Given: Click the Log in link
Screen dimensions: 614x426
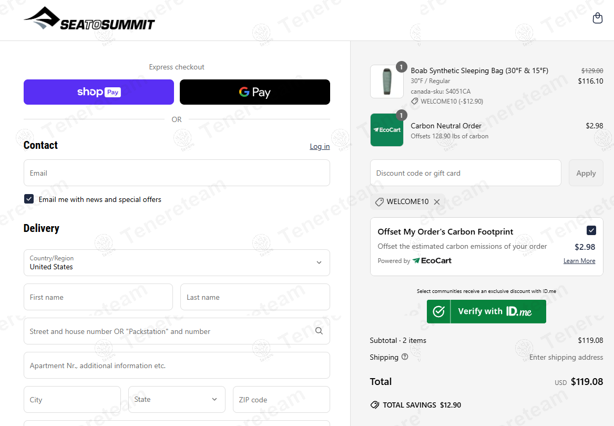Looking at the screenshot, I should click(x=320, y=146).
